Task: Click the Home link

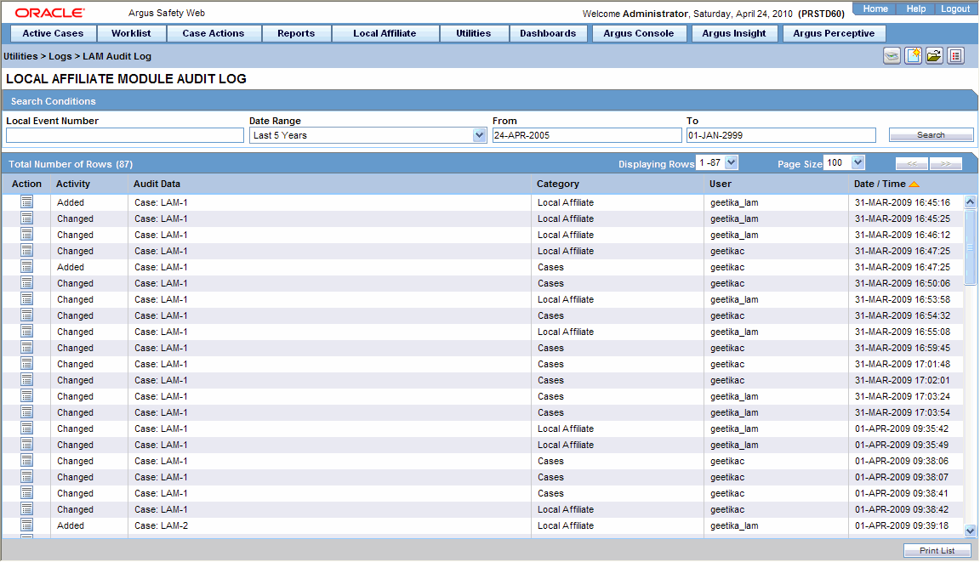Action: coord(875,9)
